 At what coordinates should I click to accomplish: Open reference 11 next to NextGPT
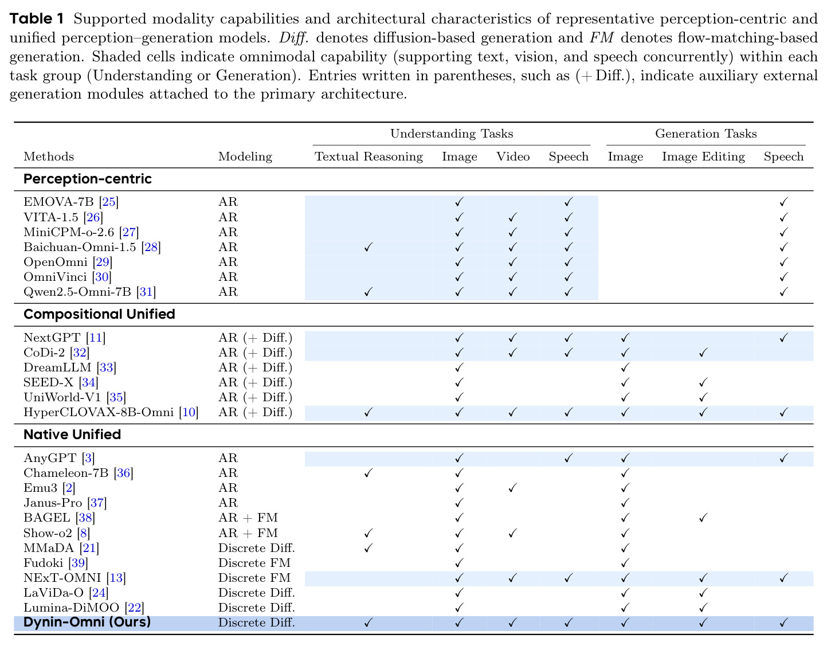(x=96, y=338)
